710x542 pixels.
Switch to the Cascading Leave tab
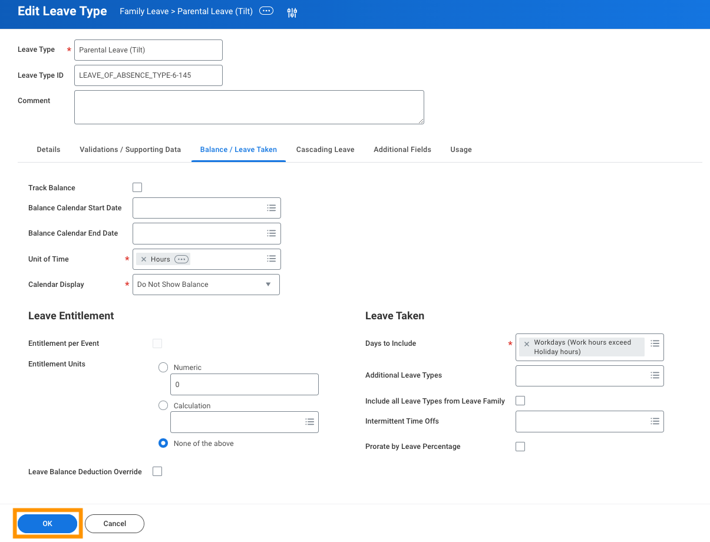(x=325, y=150)
